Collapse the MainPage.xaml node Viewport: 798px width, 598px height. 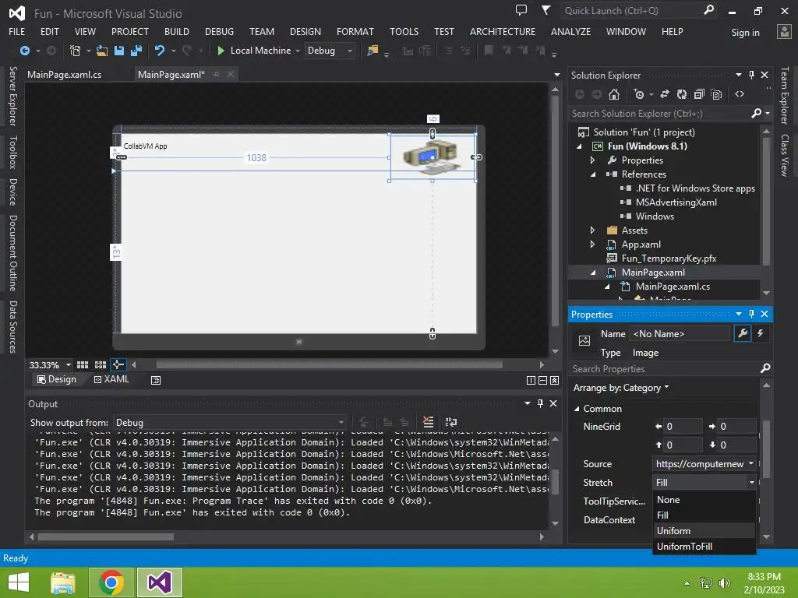tap(593, 273)
